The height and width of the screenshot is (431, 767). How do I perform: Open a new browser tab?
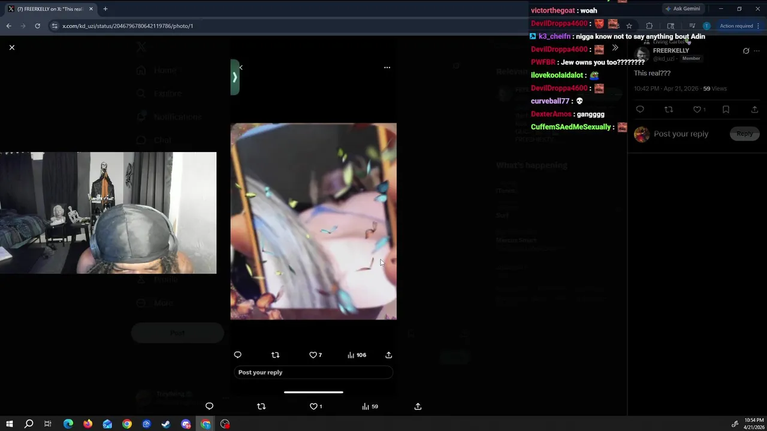[105, 9]
